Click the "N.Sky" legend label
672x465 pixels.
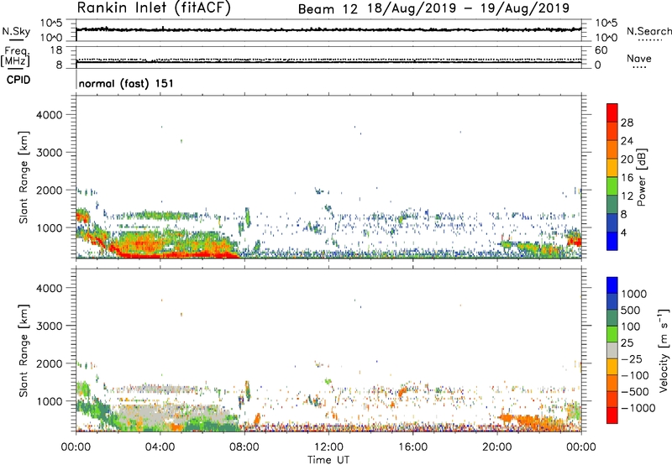(16, 31)
